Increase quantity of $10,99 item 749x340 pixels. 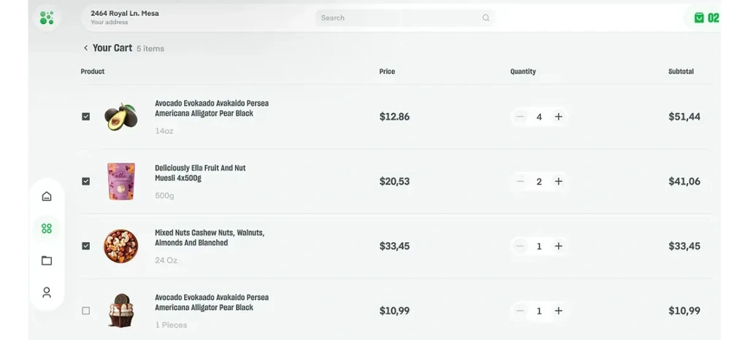tap(558, 311)
